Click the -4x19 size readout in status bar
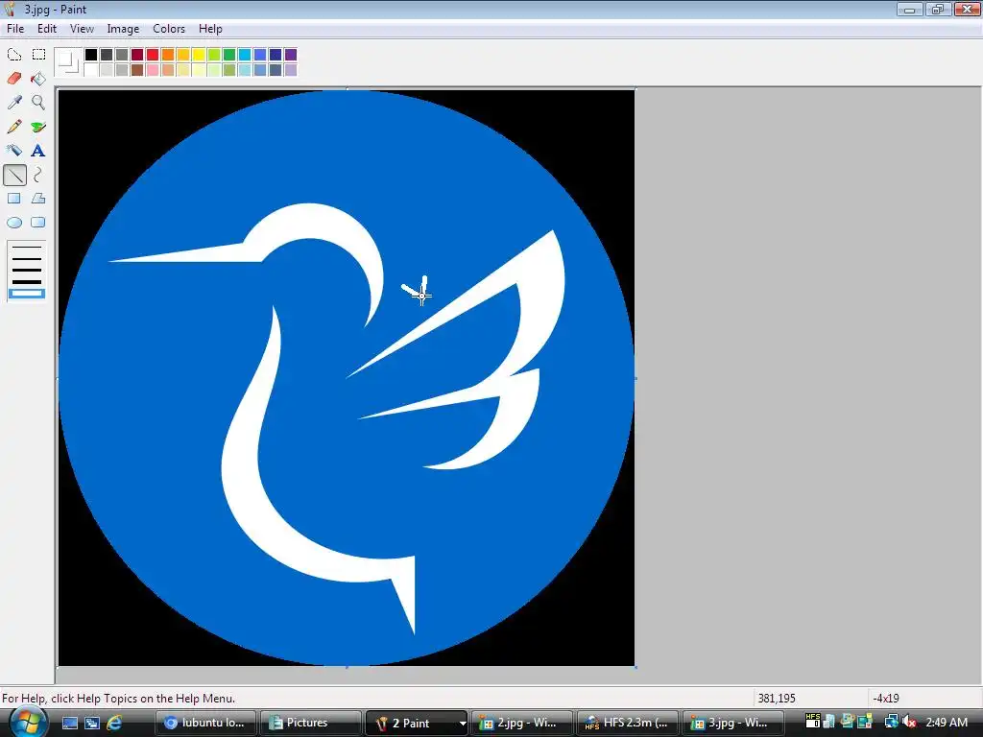 pos(886,699)
